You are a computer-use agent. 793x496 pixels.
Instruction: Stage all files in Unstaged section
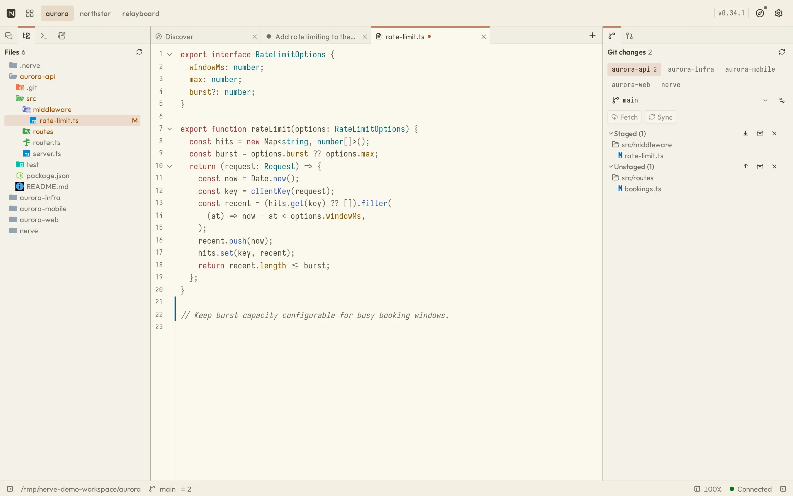click(745, 167)
